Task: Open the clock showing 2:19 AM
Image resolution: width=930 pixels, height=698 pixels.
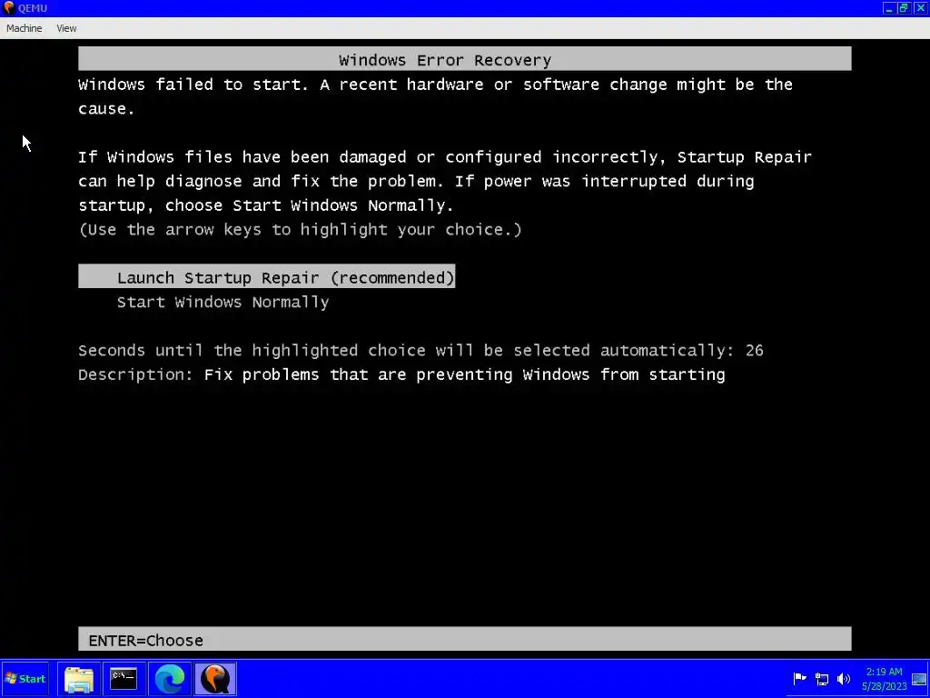Action: [x=885, y=679]
